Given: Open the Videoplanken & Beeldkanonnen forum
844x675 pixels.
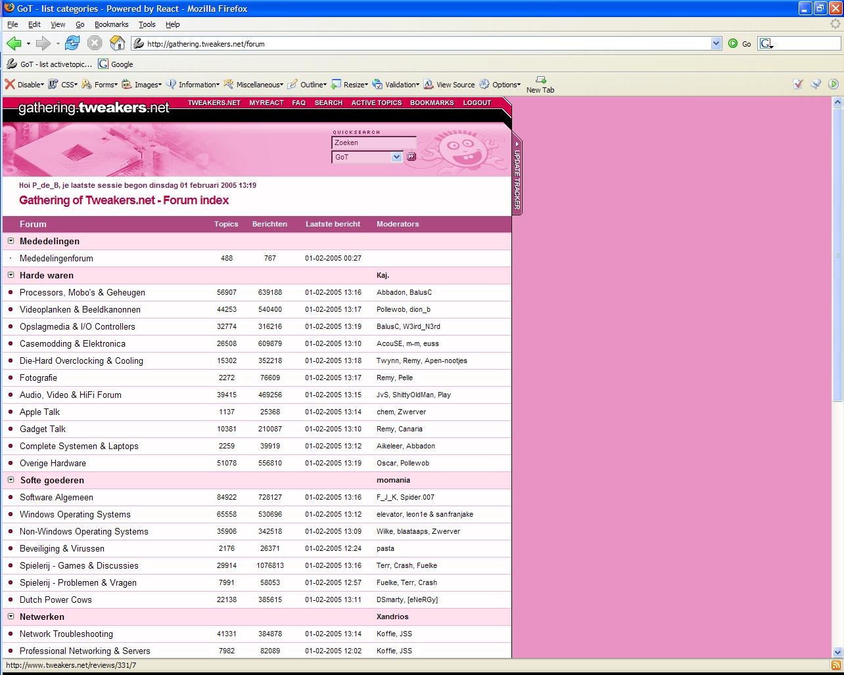Looking at the screenshot, I should 80,309.
